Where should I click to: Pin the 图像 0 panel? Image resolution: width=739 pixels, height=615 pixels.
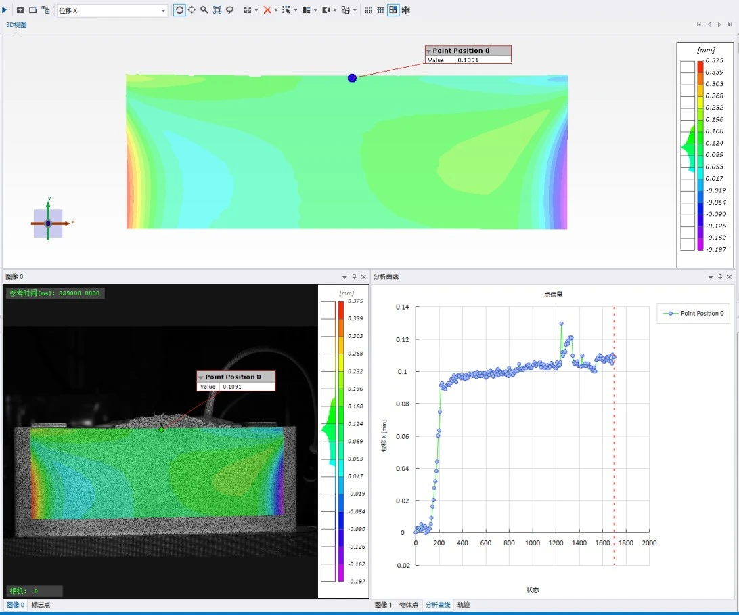click(354, 277)
